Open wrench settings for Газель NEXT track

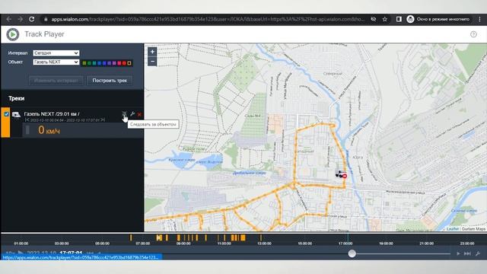[x=132, y=114]
